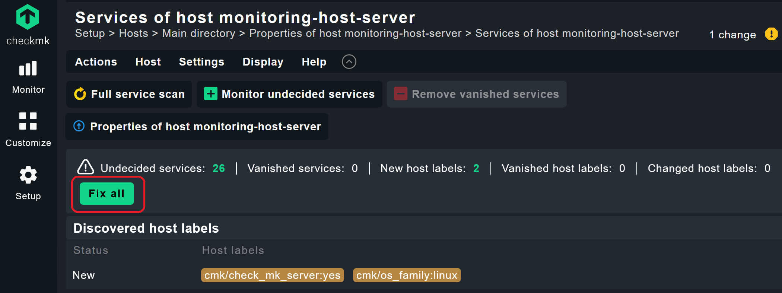Screen dimensions: 782x293
Task: Go to Main directory in the breadcrumb
Action: [x=199, y=34]
